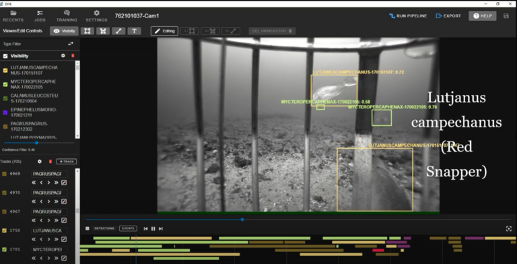
Task: Uncheck the EPINEPHELUSMORIO type checkbox
Action: tap(5, 112)
